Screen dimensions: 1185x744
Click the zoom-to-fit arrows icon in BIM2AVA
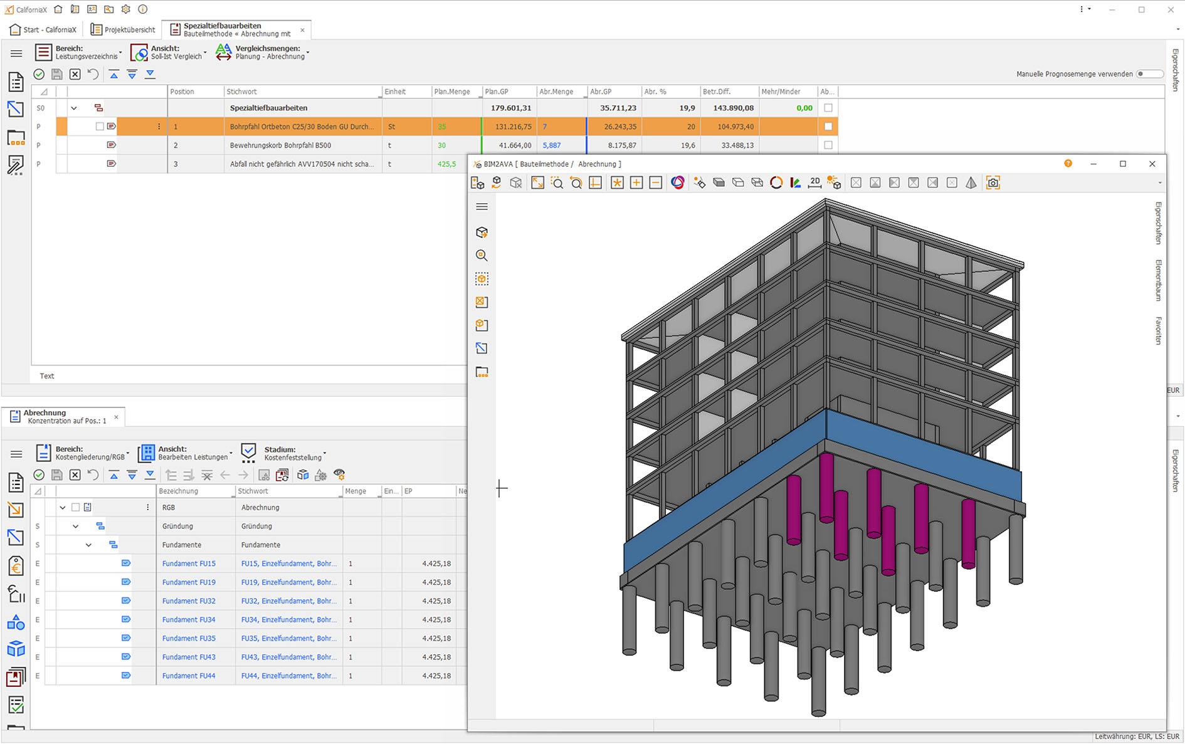click(x=537, y=182)
